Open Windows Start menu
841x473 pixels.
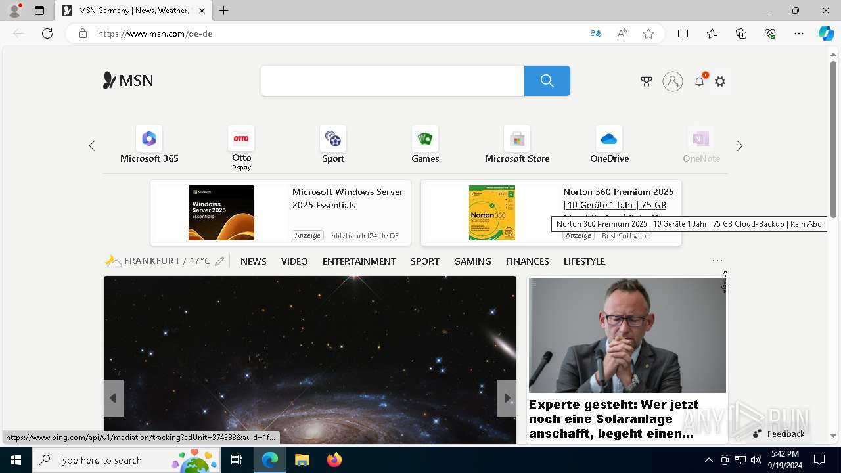[16, 460]
